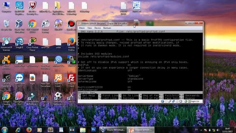Select the winbox blue globe shortcut
Viewport: 236px width, 133px height.
58,61
